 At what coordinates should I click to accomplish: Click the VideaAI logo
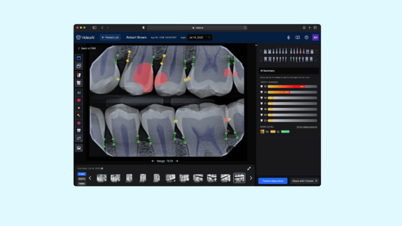tap(85, 37)
